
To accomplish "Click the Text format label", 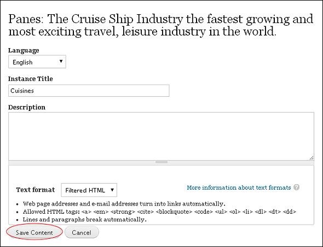I will click(36, 190).
